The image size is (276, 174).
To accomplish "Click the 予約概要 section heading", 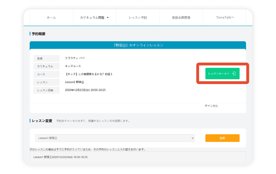I will click(x=39, y=34).
